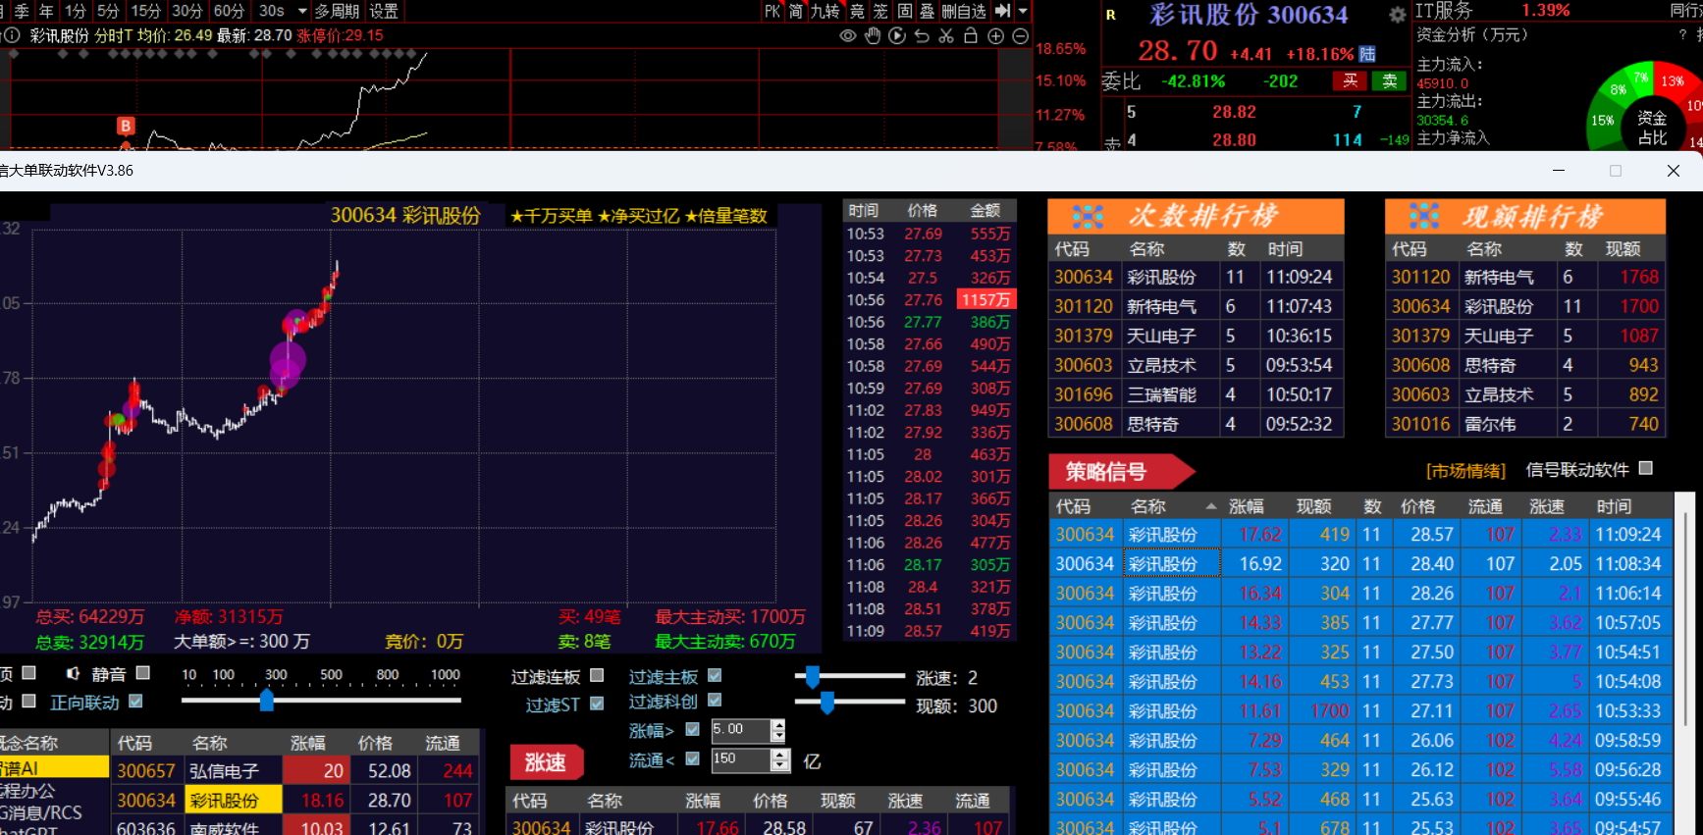Click the 现额排行榜 blue dots logo
The height and width of the screenshot is (835, 1703).
pos(1424,216)
